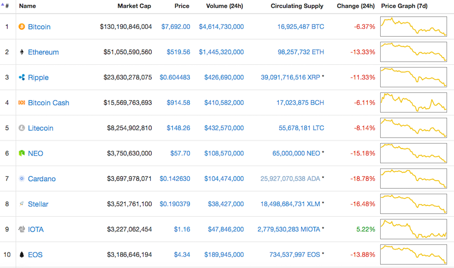Open Bitcoin Cash 7-day price graph

pos(413,102)
